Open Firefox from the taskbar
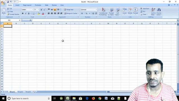The width and height of the screenshot is (179, 101). point(93,98)
